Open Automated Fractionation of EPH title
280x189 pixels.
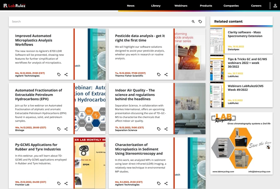[x=39, y=95]
